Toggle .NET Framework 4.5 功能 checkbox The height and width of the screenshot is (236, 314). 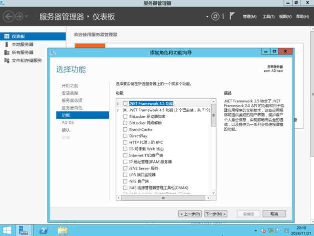pyautogui.click(x=125, y=110)
